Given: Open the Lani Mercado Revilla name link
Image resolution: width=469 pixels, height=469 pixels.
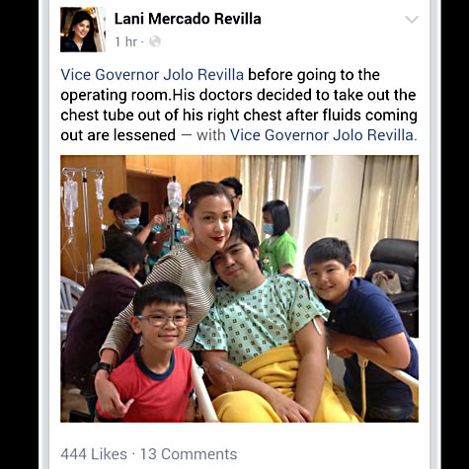Looking at the screenshot, I should 188,19.
